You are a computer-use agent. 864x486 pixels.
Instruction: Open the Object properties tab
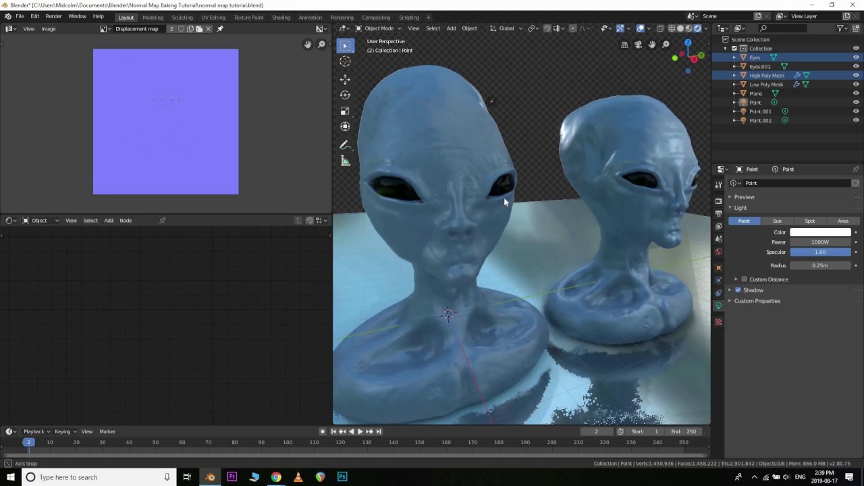coord(718,268)
